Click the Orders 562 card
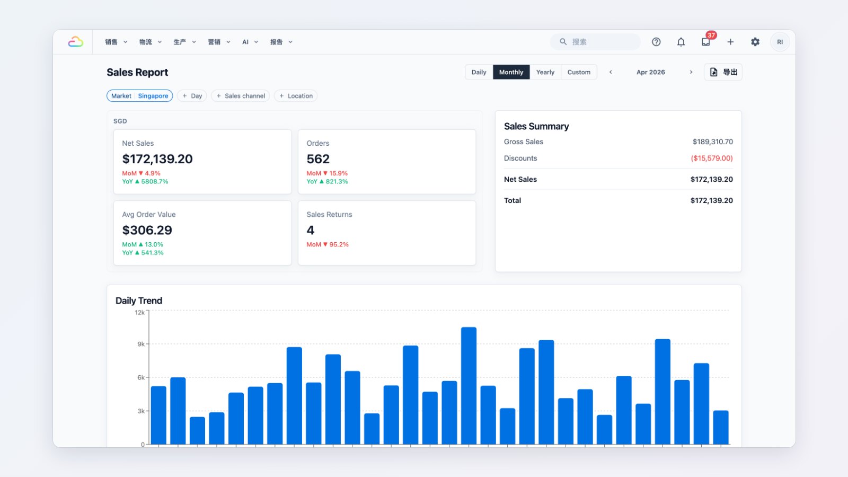The width and height of the screenshot is (848, 477). [387, 162]
